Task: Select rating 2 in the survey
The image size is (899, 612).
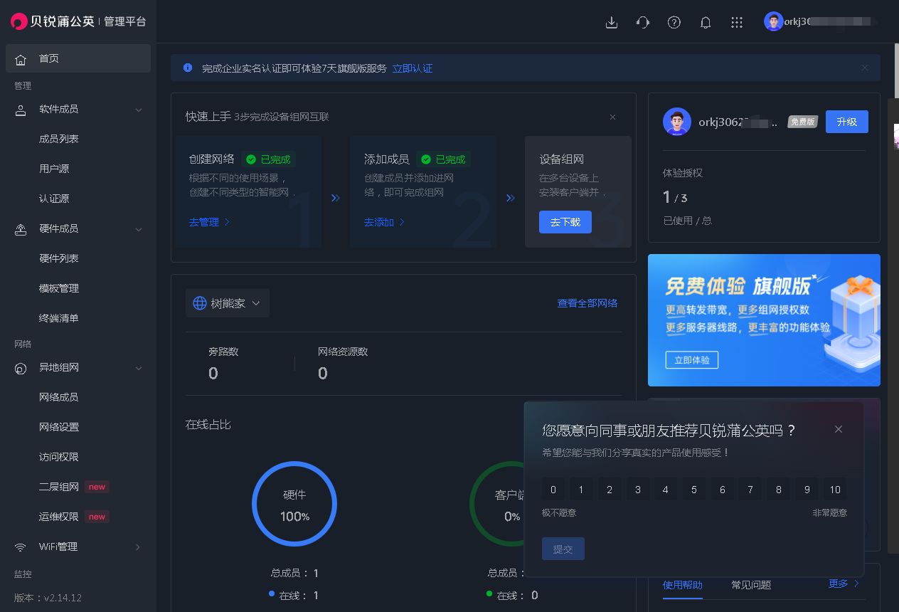Action: click(610, 490)
